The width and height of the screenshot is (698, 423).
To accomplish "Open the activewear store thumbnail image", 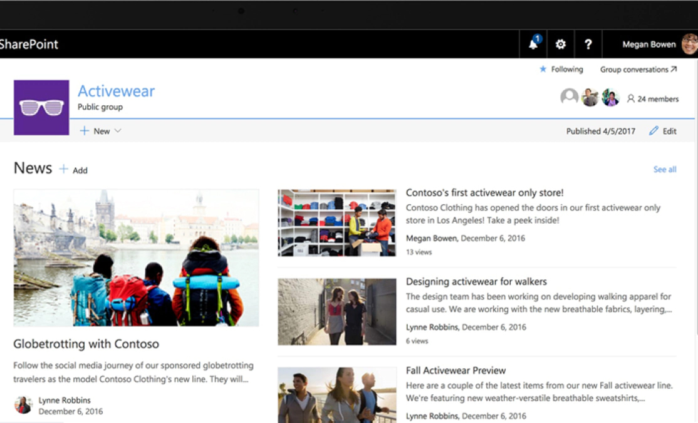I will pos(337,223).
